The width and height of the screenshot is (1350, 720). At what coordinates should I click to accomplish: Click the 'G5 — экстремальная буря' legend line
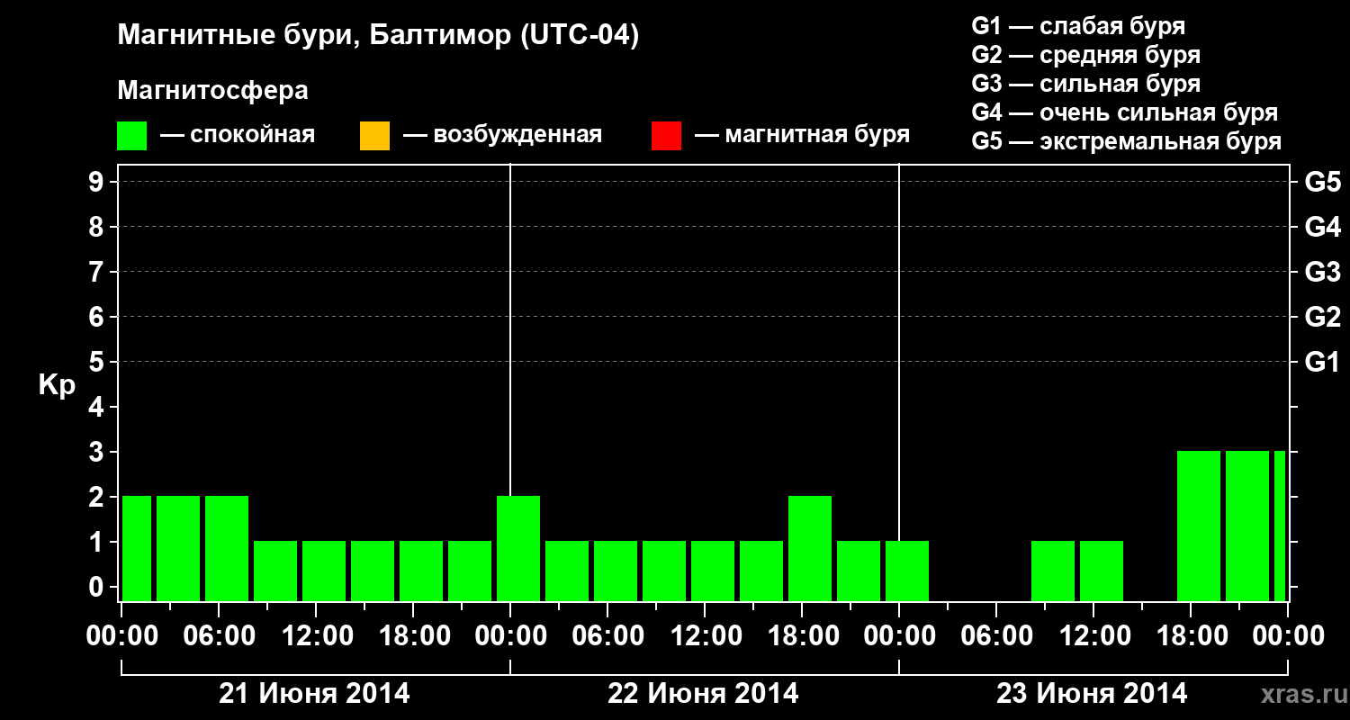1127,141
